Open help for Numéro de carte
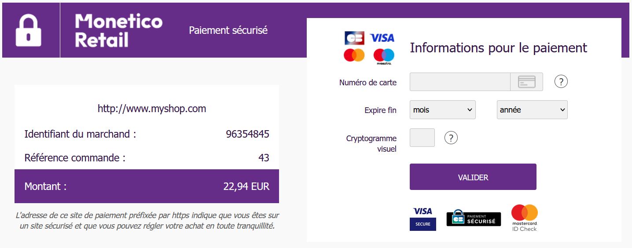The image size is (632, 248). point(561,82)
